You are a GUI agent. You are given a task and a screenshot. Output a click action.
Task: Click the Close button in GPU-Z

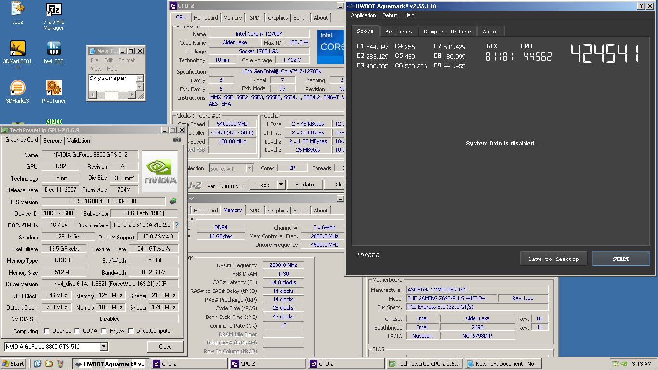click(x=165, y=346)
